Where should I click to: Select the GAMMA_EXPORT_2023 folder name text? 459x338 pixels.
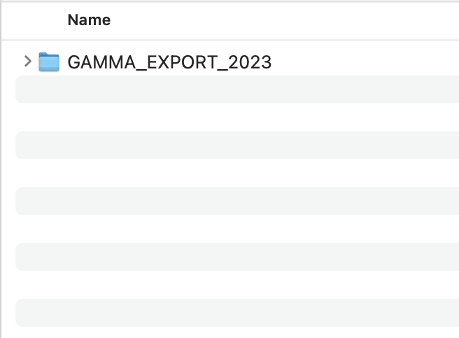pyautogui.click(x=169, y=62)
